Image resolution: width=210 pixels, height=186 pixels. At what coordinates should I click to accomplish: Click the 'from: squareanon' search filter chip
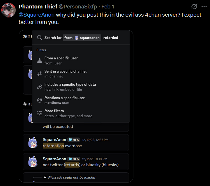[x=82, y=38]
